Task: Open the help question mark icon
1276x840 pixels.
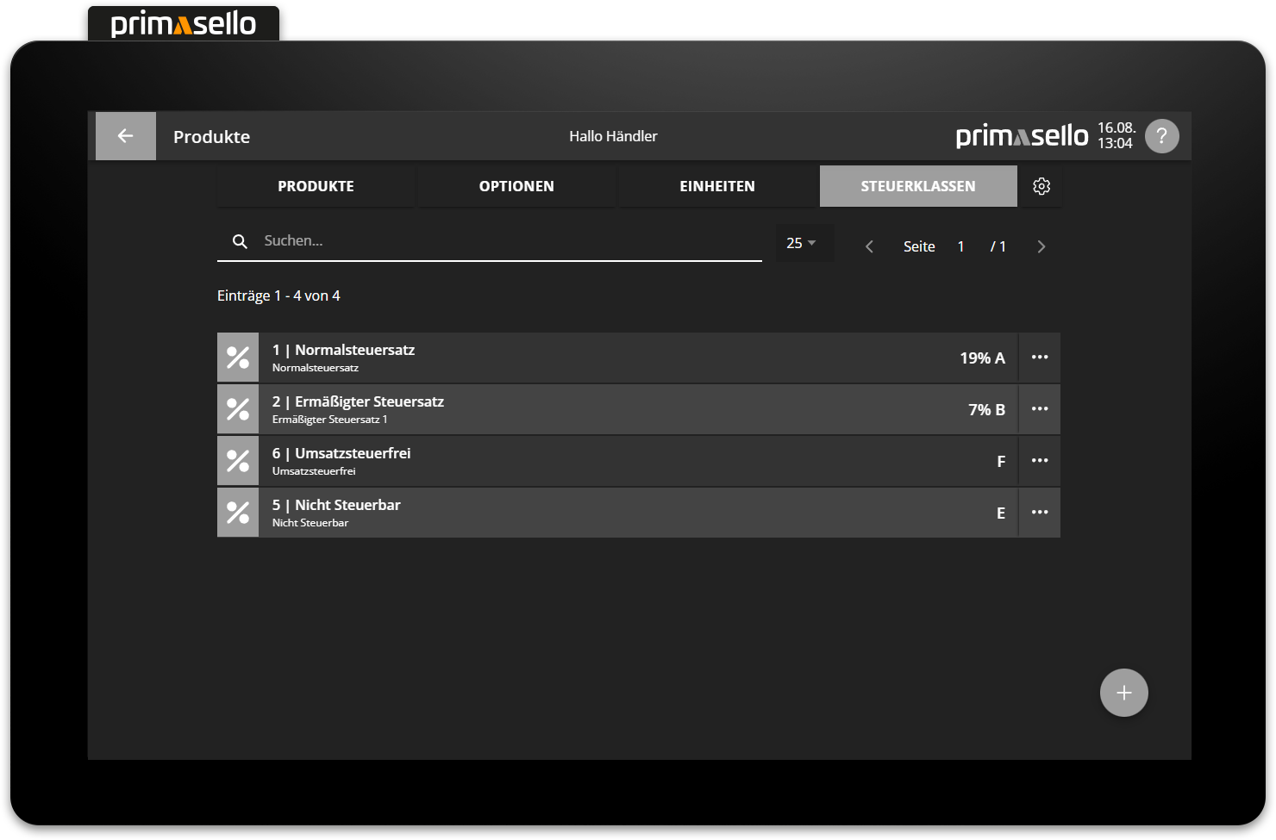Action: click(x=1161, y=136)
